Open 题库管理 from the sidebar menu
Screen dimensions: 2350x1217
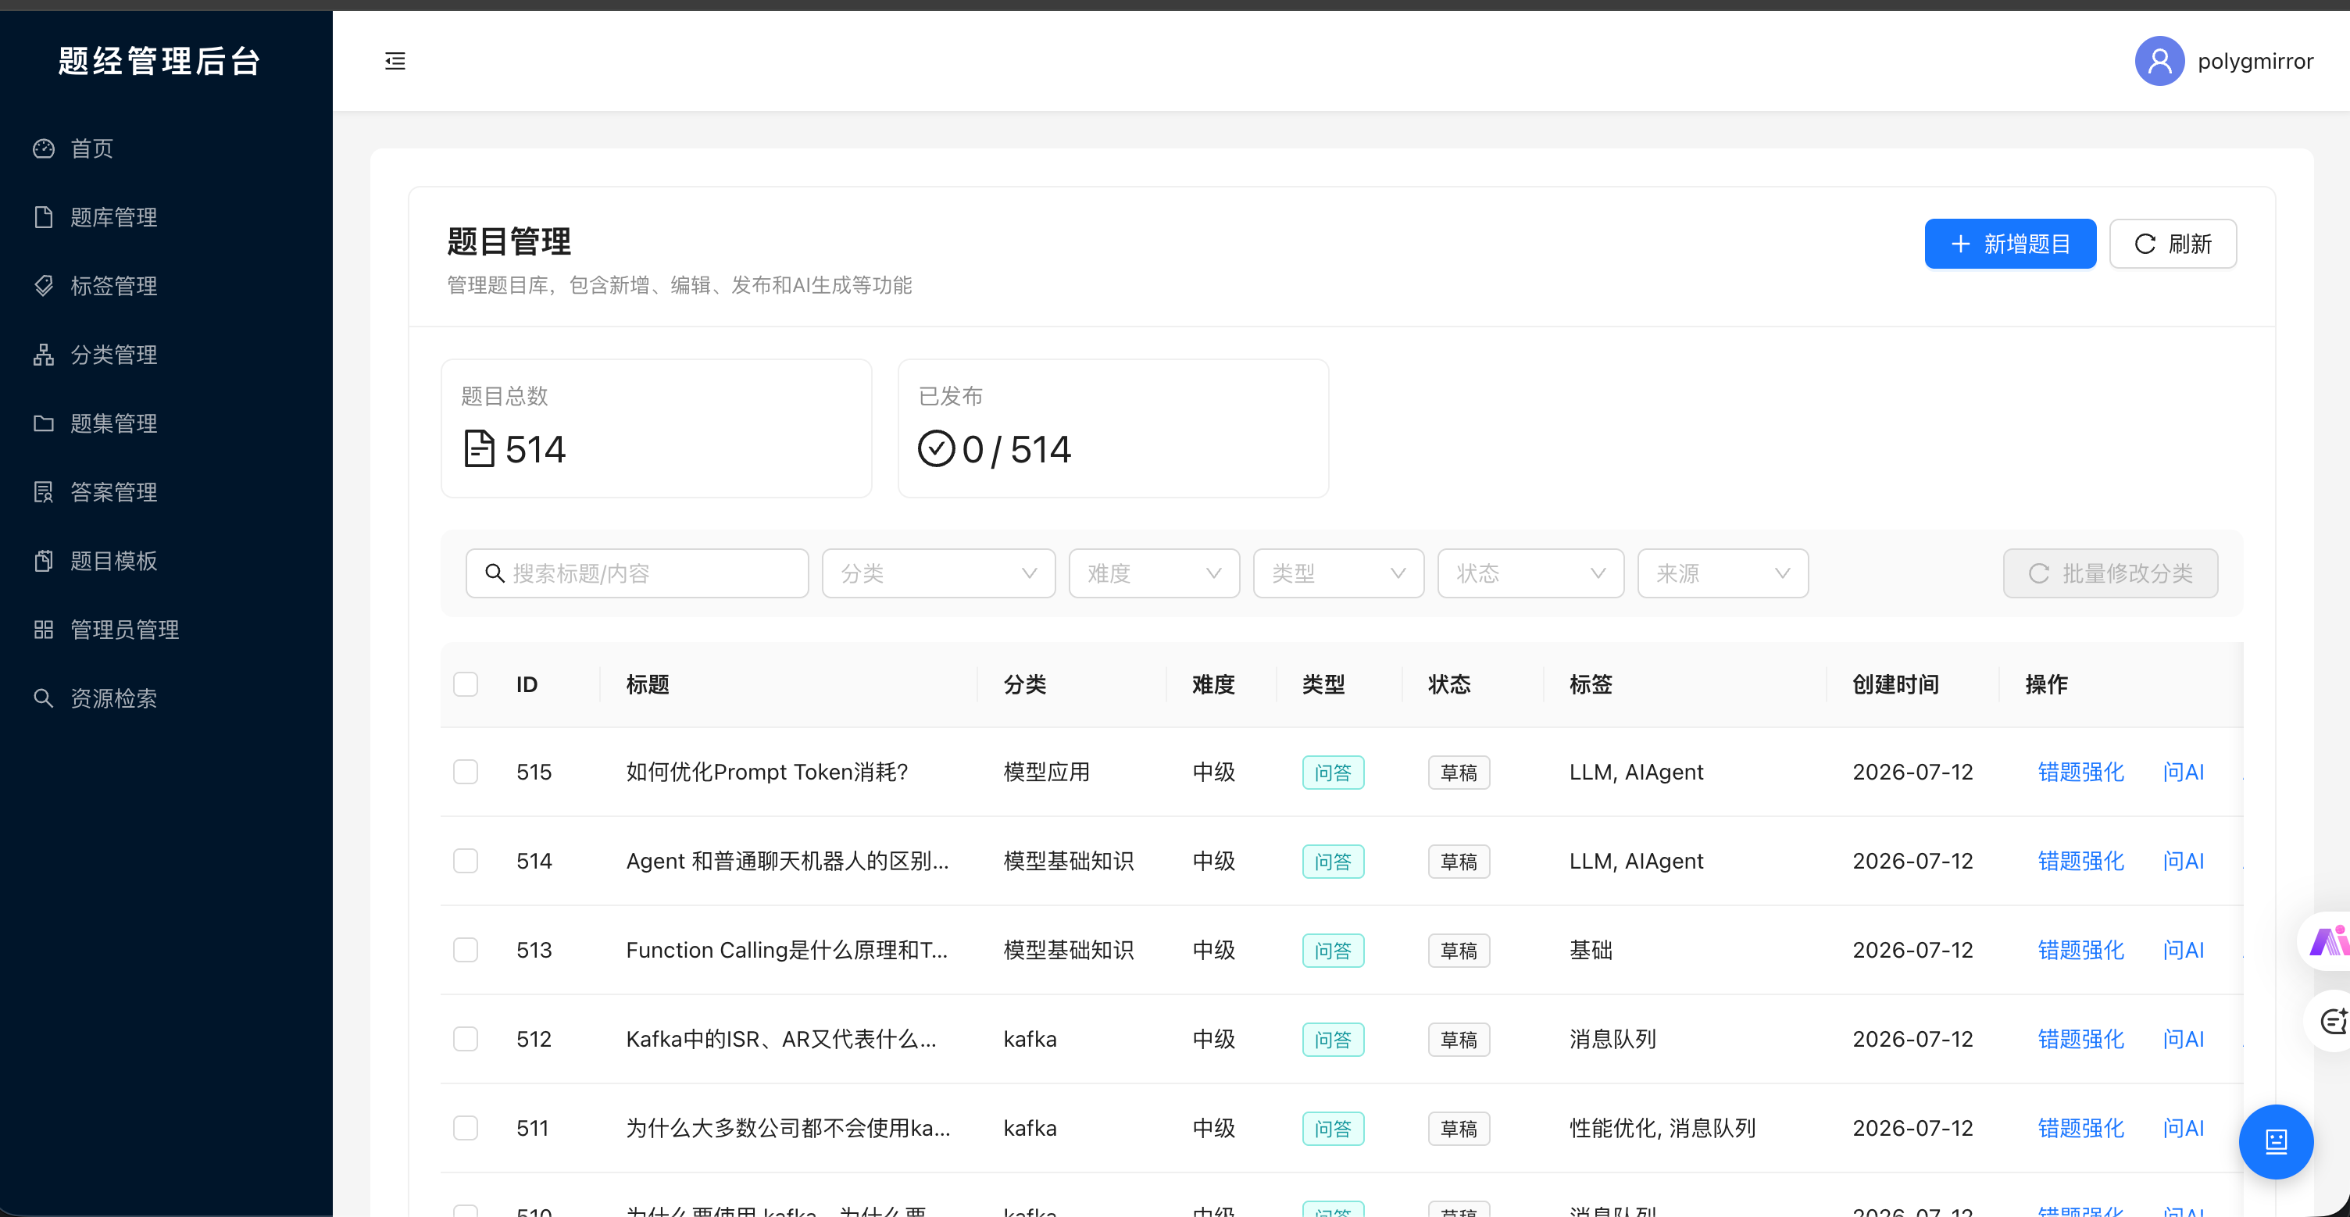[166, 217]
